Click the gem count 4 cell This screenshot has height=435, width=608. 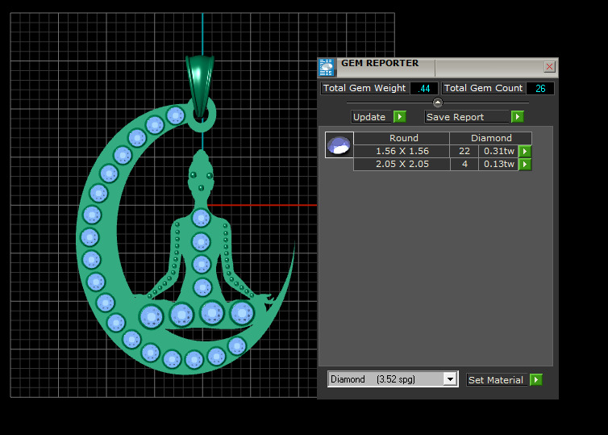464,164
